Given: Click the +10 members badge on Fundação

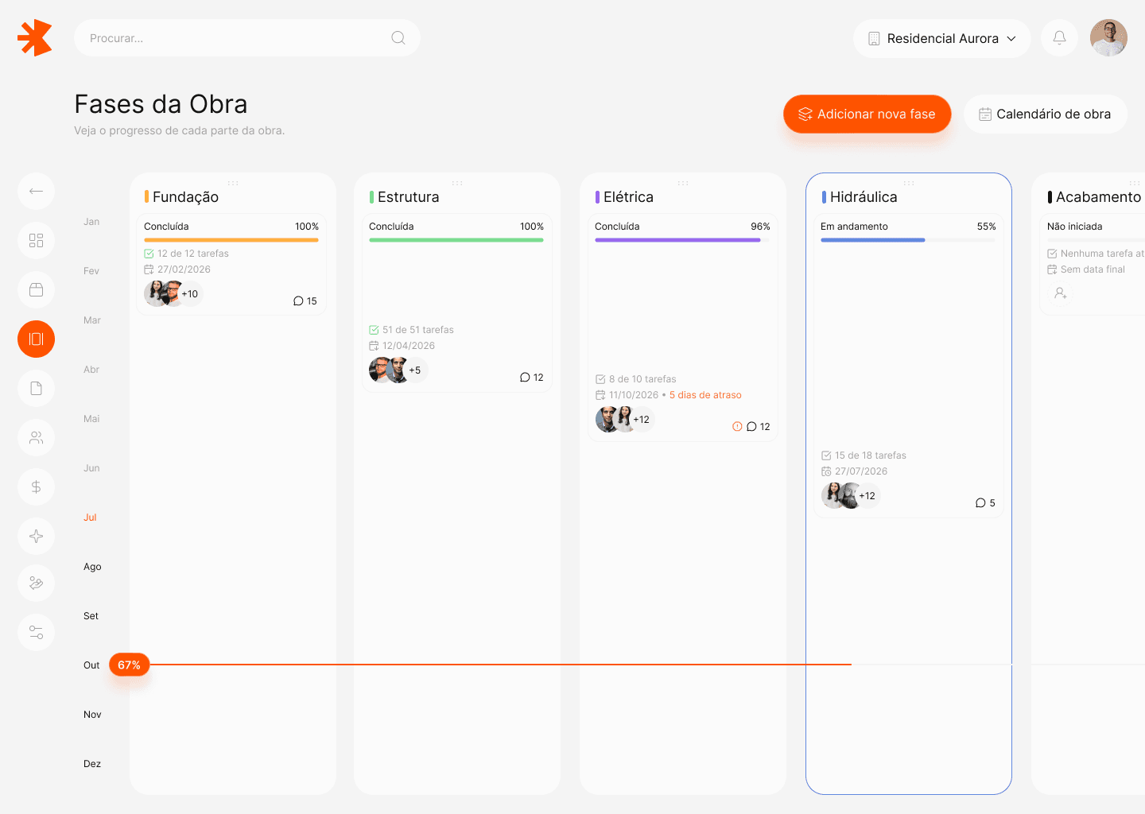Looking at the screenshot, I should [190, 294].
